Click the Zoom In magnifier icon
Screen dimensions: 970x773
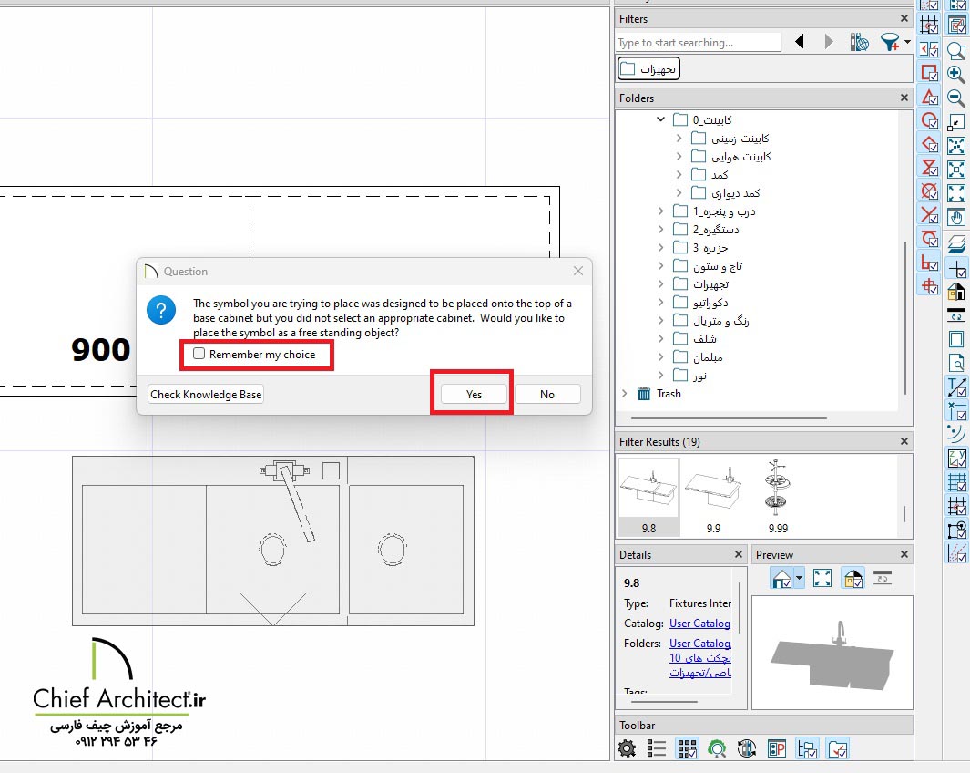(956, 74)
